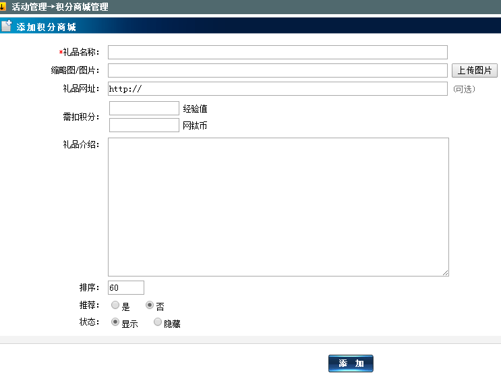Click the 需扣积分: label
The image size is (501, 377).
[81, 117]
